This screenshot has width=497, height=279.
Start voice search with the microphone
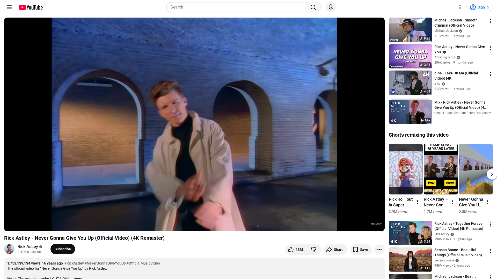(331, 7)
